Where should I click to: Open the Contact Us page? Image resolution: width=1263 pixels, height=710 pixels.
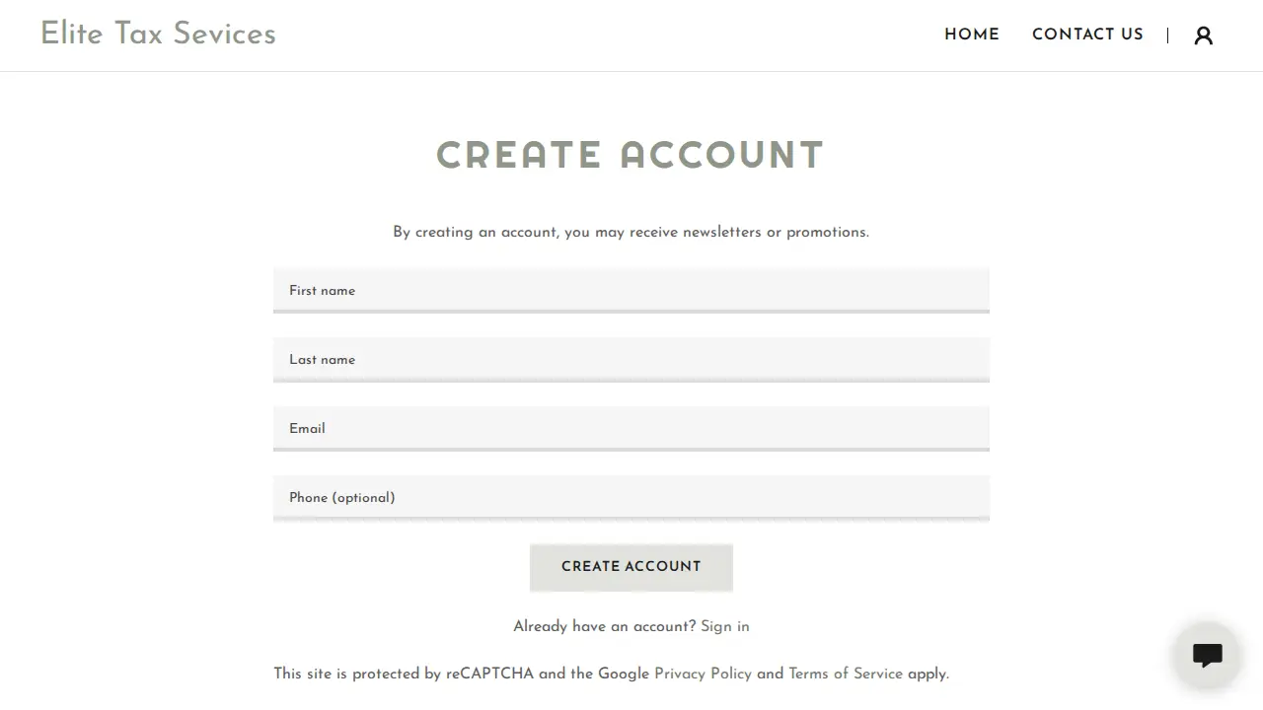click(1087, 35)
